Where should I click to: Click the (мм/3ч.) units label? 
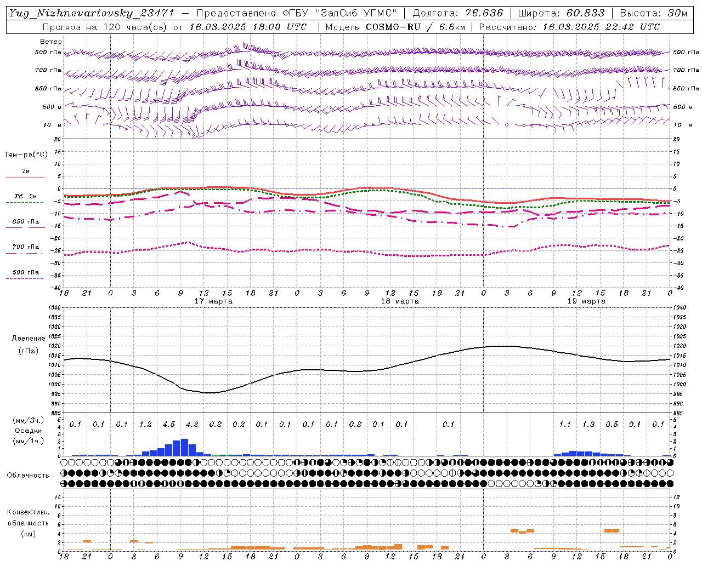(29, 420)
